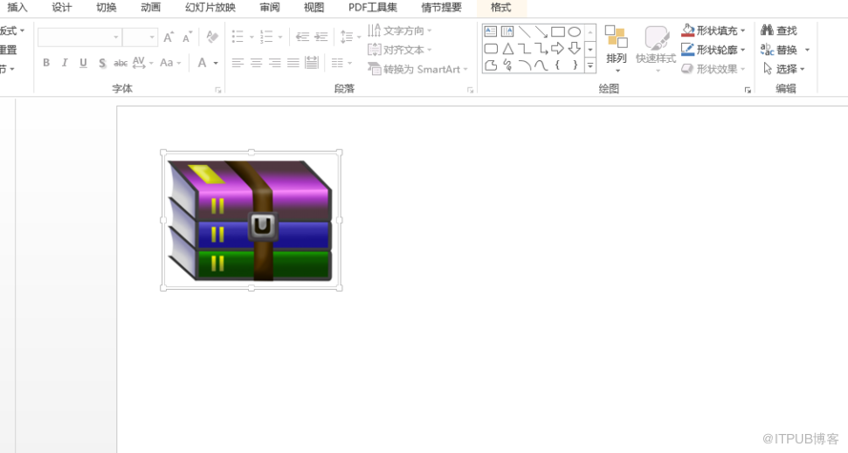Click the distributed alignment icon

pos(312,63)
